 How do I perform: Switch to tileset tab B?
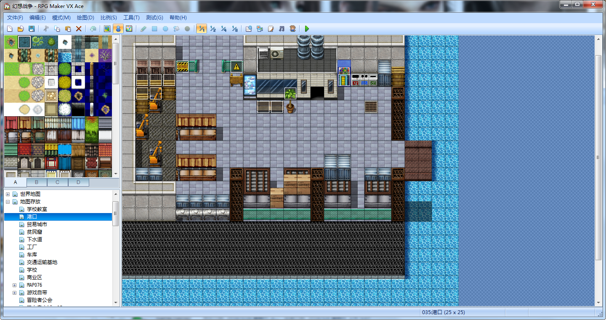point(37,182)
